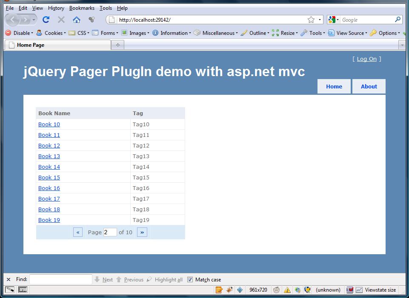Open the Book 10 link

tap(49, 124)
